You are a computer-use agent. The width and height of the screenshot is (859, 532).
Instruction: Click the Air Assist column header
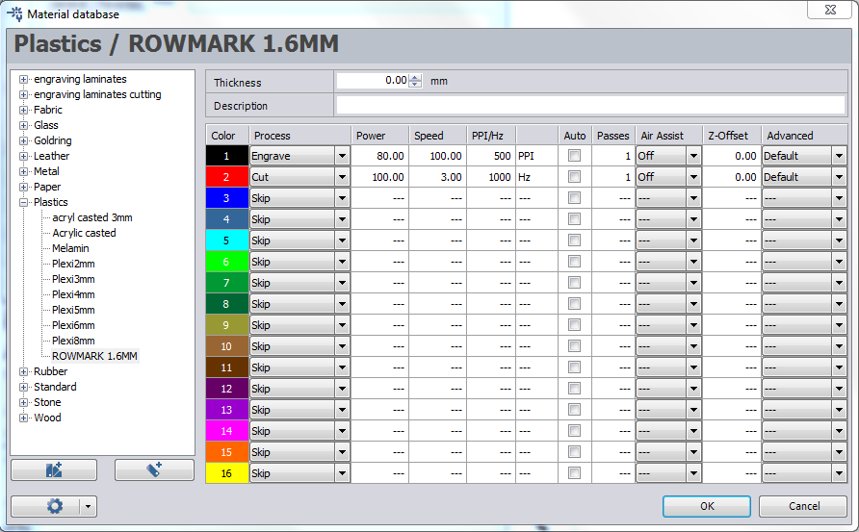coord(669,136)
